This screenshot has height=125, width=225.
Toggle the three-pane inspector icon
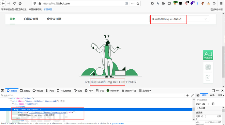198,95
